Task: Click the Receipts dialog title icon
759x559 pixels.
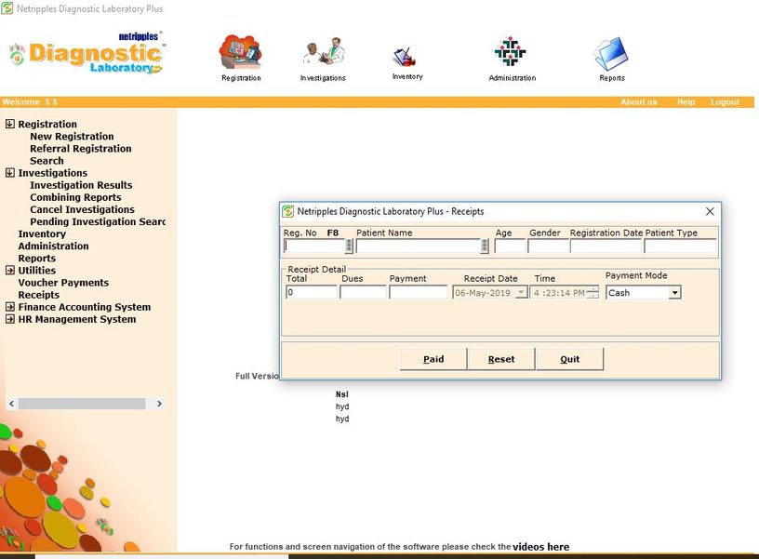Action: point(288,211)
